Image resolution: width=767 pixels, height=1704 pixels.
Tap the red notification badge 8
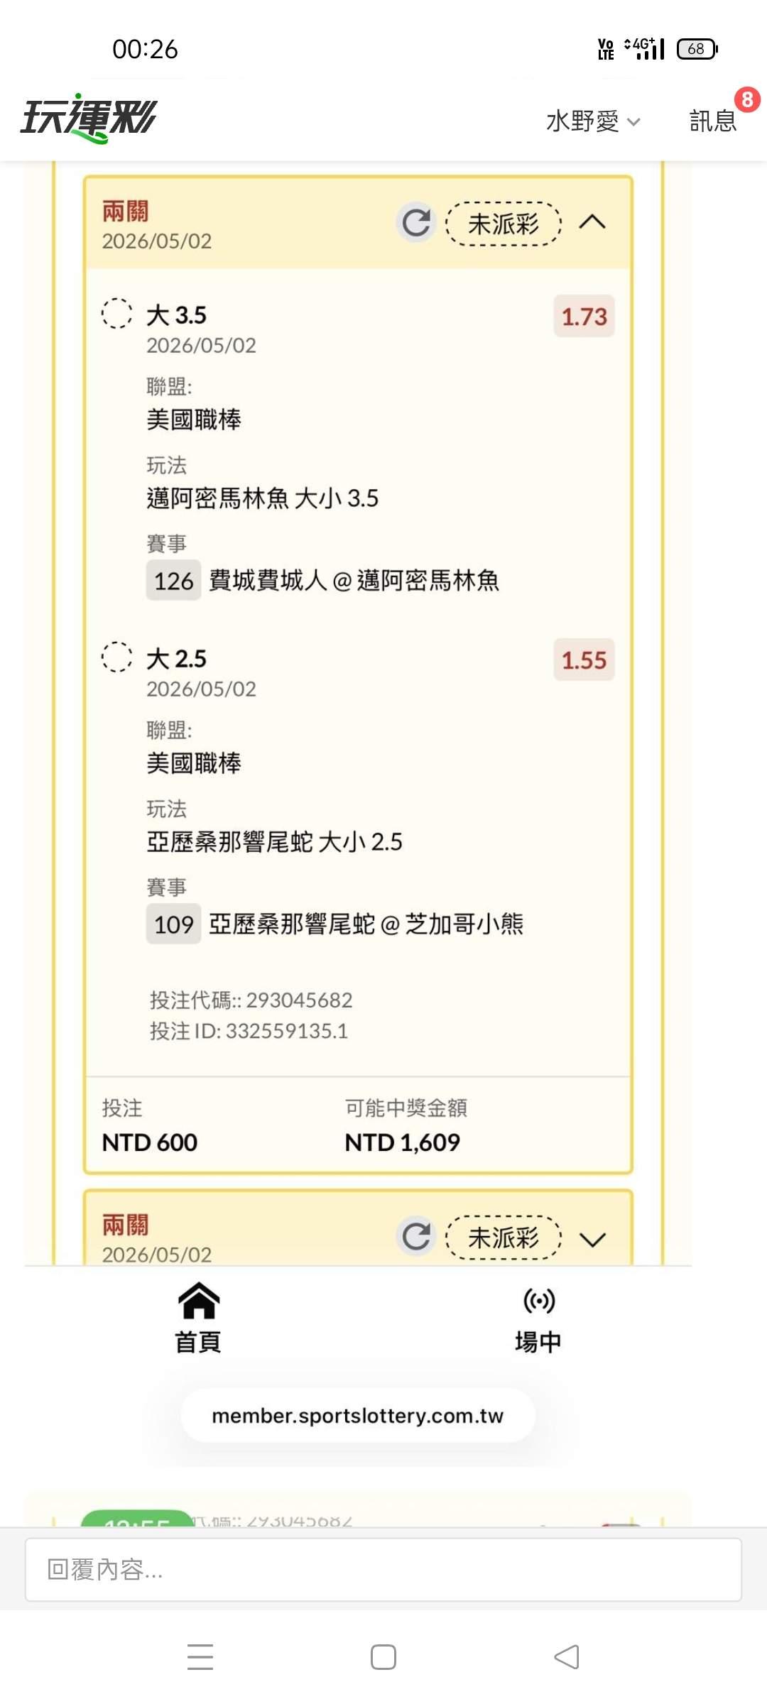[x=746, y=100]
